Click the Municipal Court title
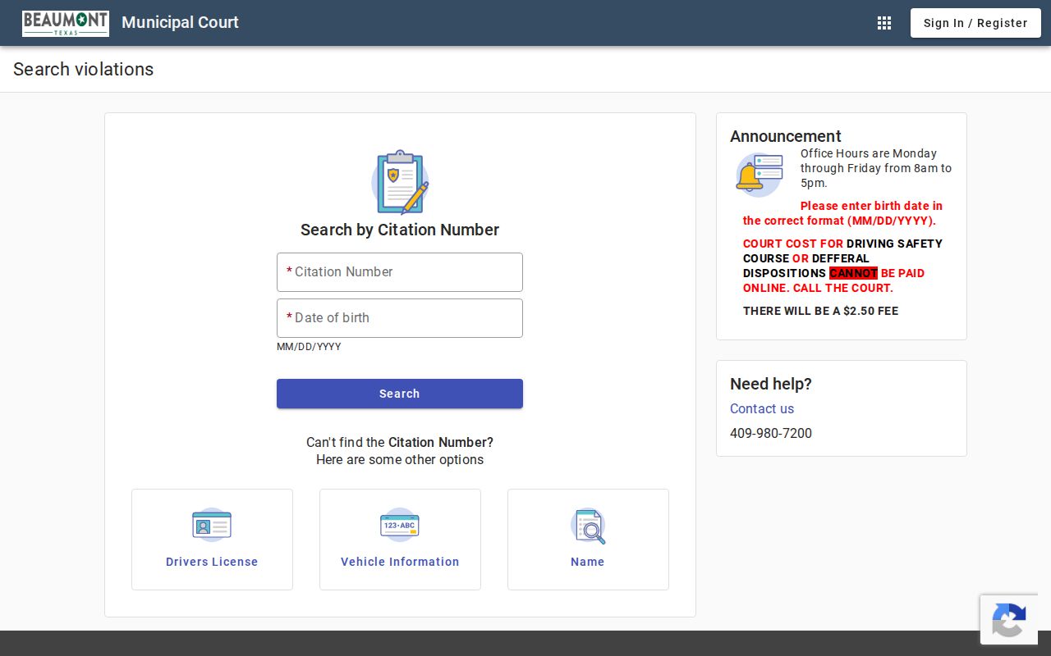1051x656 pixels. point(180,22)
